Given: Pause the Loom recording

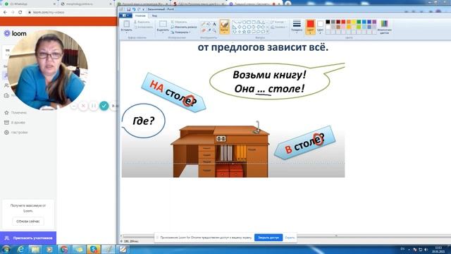Looking at the screenshot, I should [94, 106].
